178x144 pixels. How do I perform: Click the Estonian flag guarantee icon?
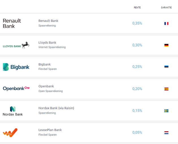pos(166,67)
